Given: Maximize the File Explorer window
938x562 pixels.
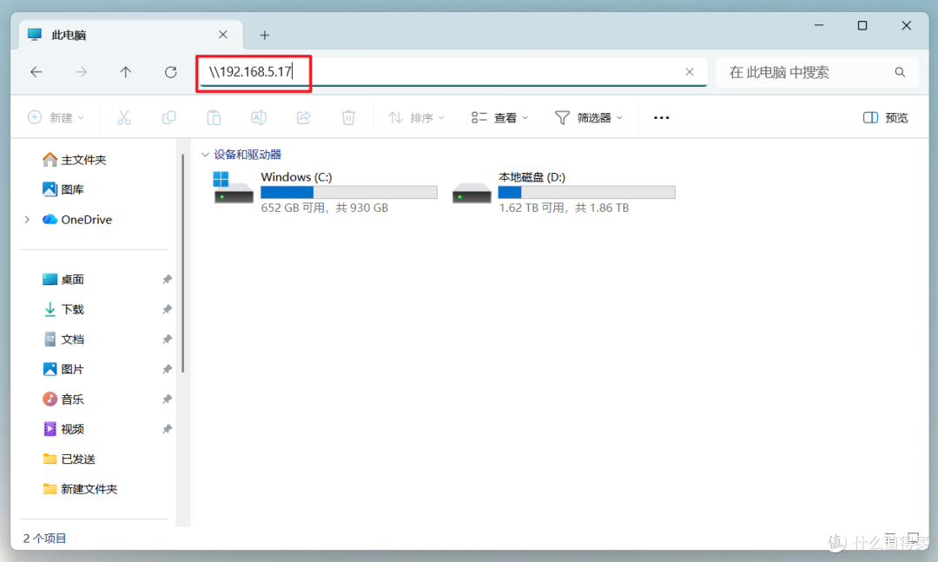Looking at the screenshot, I should click(x=862, y=26).
